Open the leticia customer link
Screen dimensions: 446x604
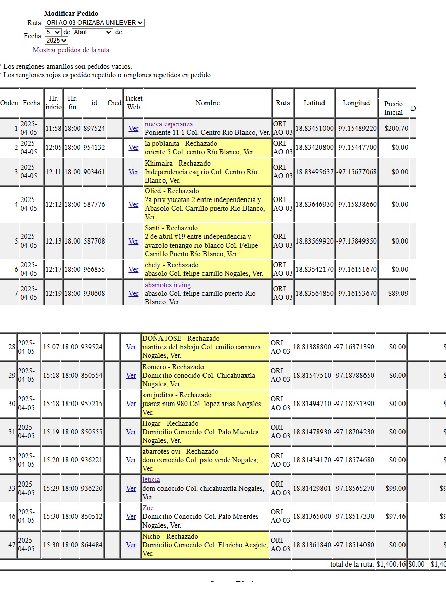[151, 479]
